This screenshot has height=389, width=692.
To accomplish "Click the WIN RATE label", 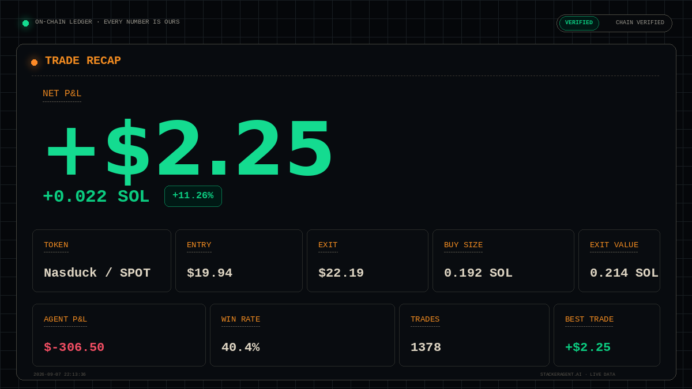I will click(x=240, y=319).
